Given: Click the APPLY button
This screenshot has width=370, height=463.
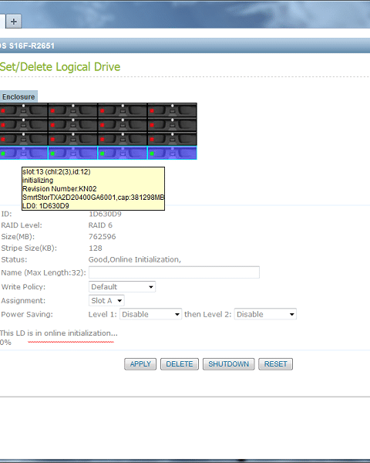Looking at the screenshot, I should (140, 364).
